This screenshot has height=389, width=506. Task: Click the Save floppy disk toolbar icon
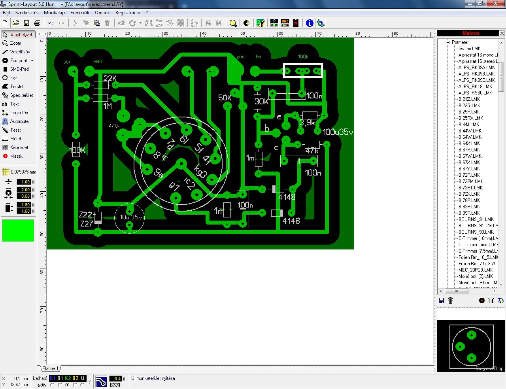pyautogui.click(x=26, y=23)
